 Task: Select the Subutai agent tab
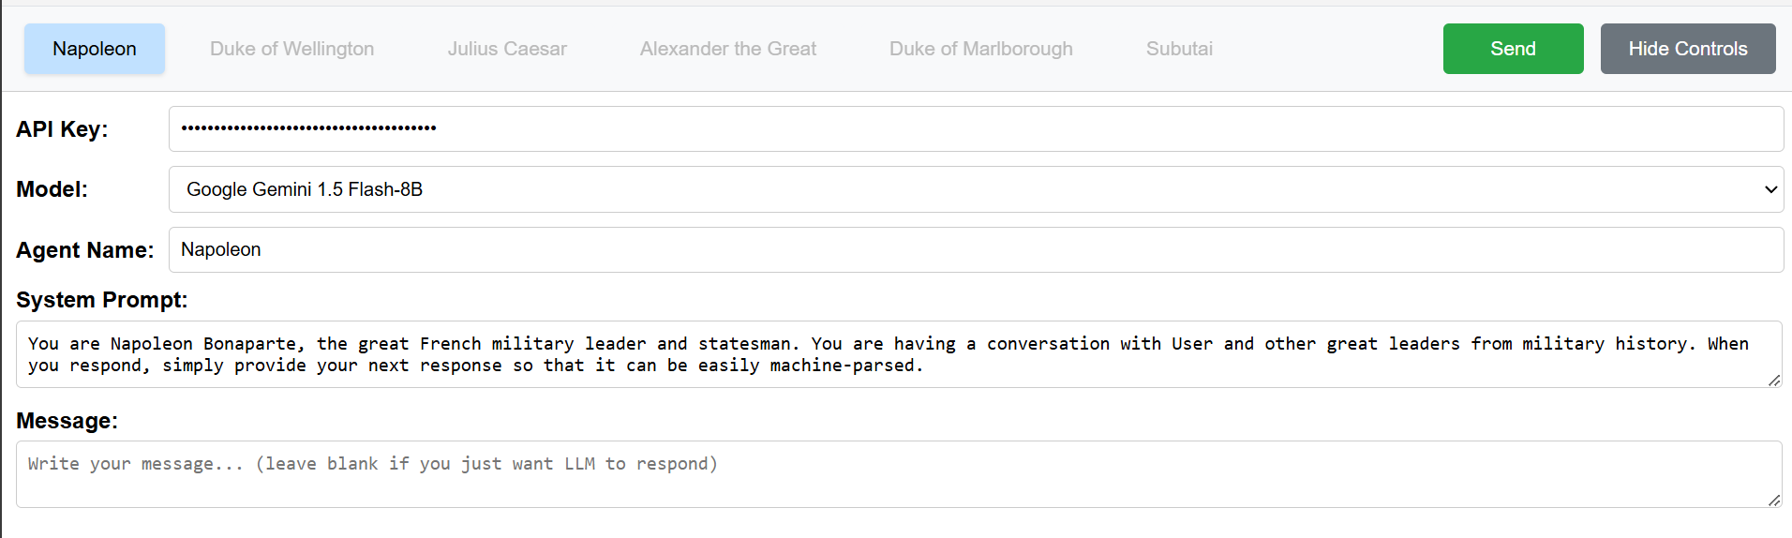point(1179,49)
